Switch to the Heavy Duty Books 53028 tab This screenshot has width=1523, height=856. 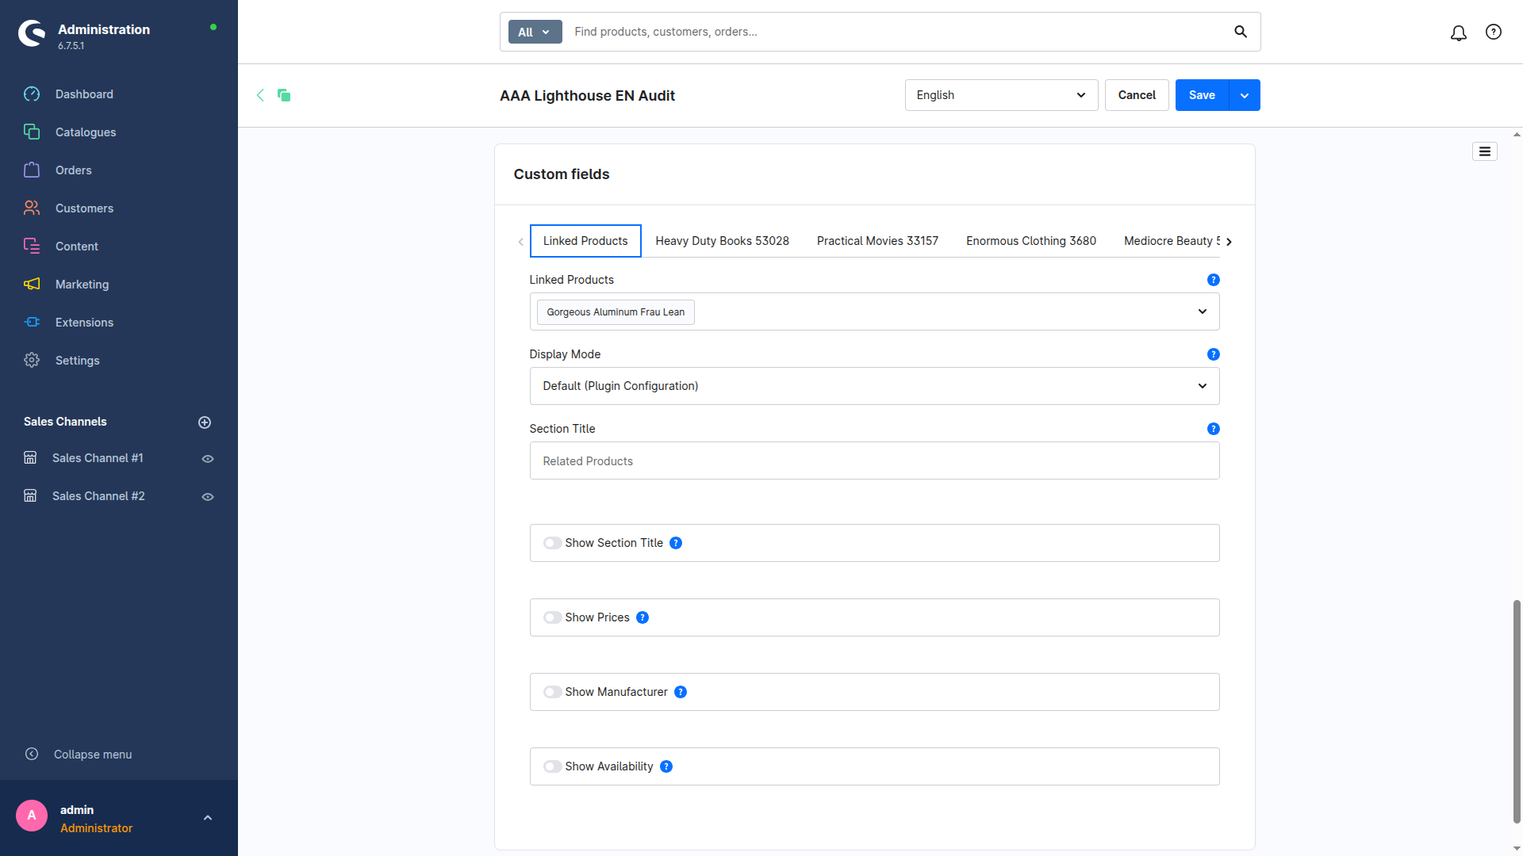(722, 241)
